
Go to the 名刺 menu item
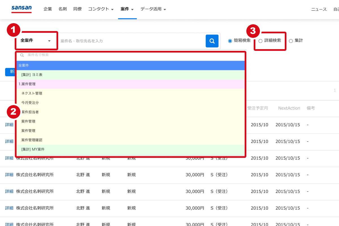coord(62,9)
